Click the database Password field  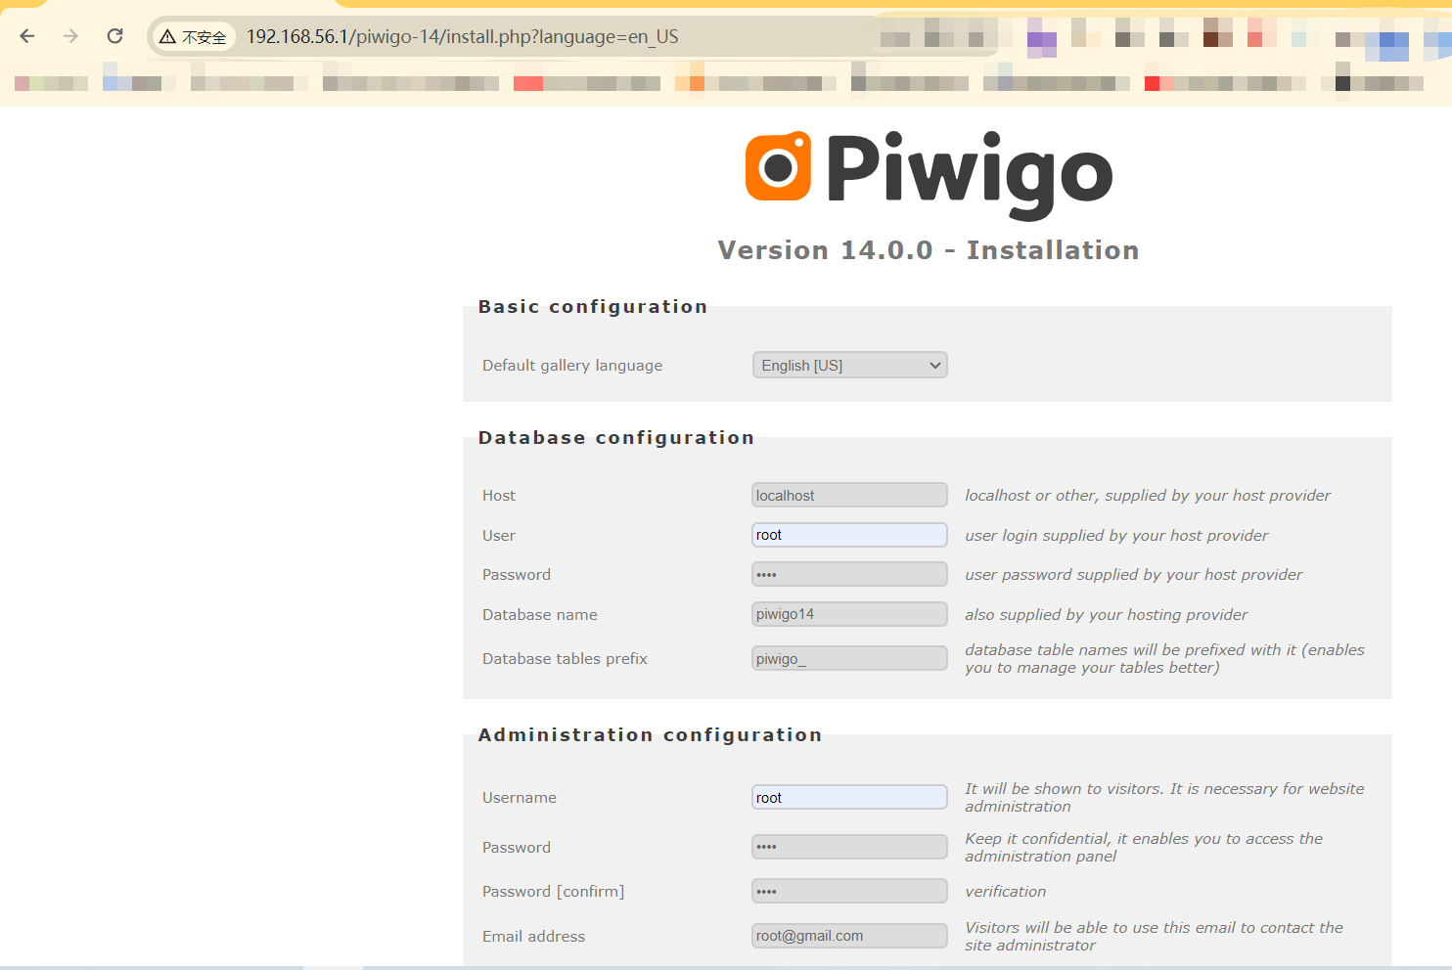tap(848, 574)
